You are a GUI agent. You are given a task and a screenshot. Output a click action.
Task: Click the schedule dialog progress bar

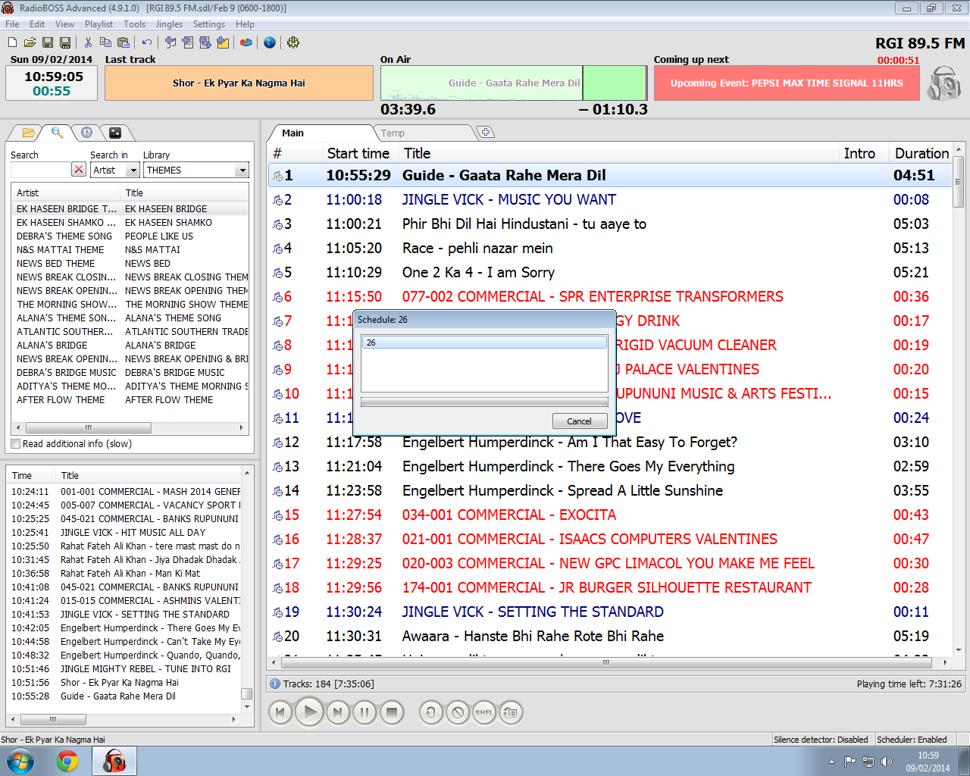[484, 402]
